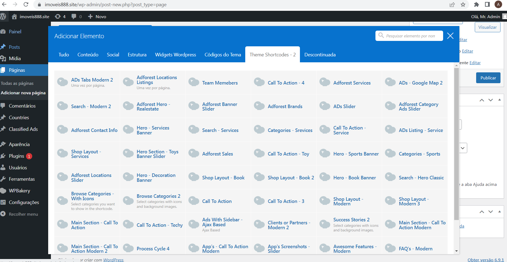507x262 pixels.
Task: Expand the dropdown beside the dialog
Action: pyautogui.click(x=463, y=148)
